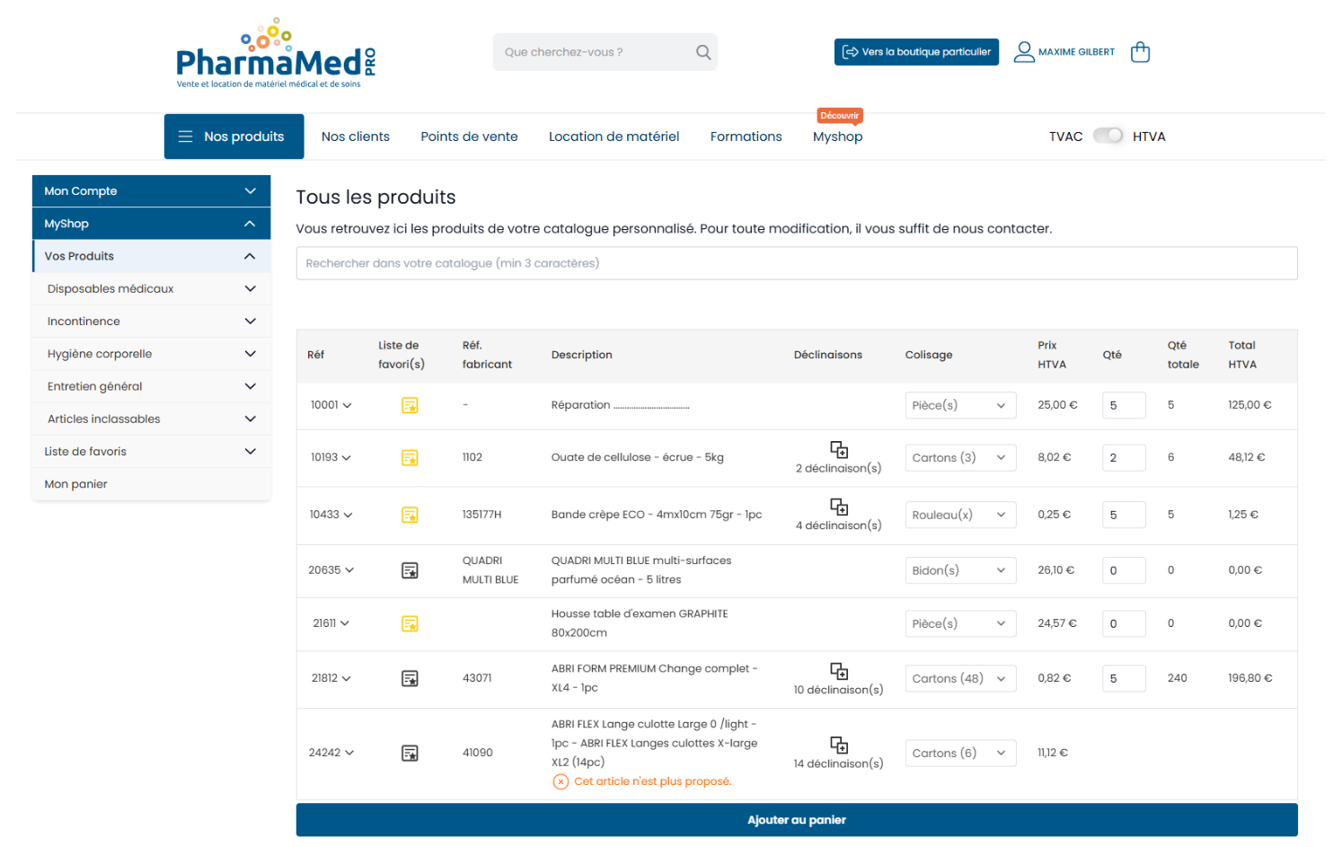The width and height of the screenshot is (1342, 847).
Task: Open the Colisage dropdown showing 'Cartons (3)'
Action: click(960, 457)
